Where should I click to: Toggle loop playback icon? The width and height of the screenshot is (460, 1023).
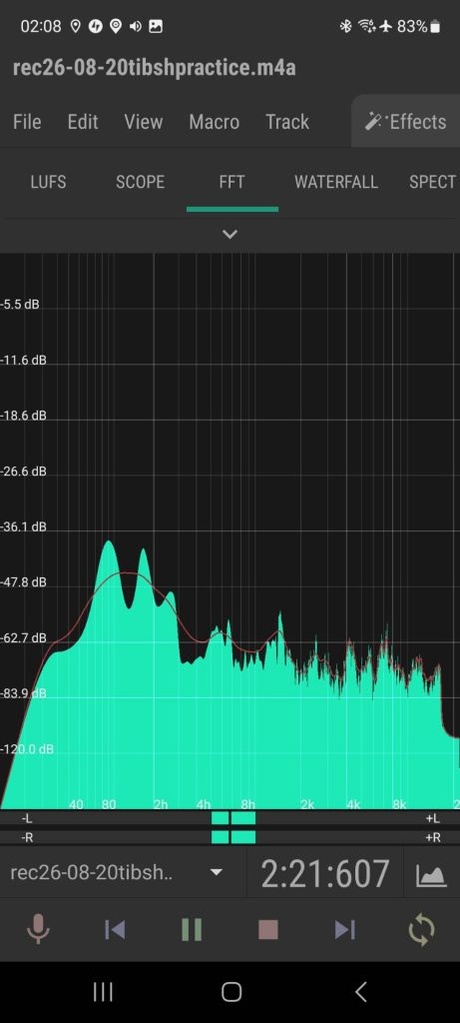tap(421, 929)
